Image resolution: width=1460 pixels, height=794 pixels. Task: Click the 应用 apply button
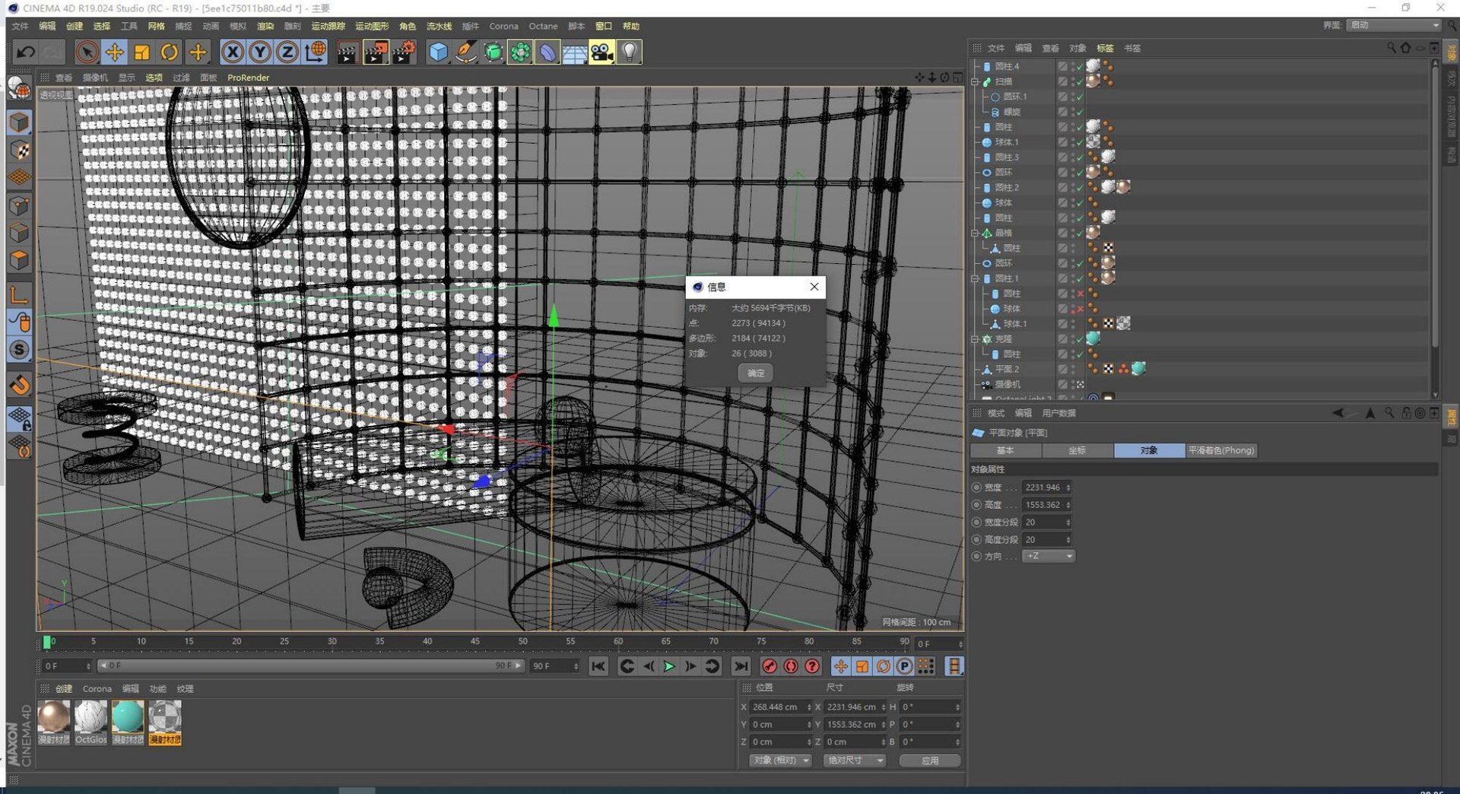click(929, 760)
